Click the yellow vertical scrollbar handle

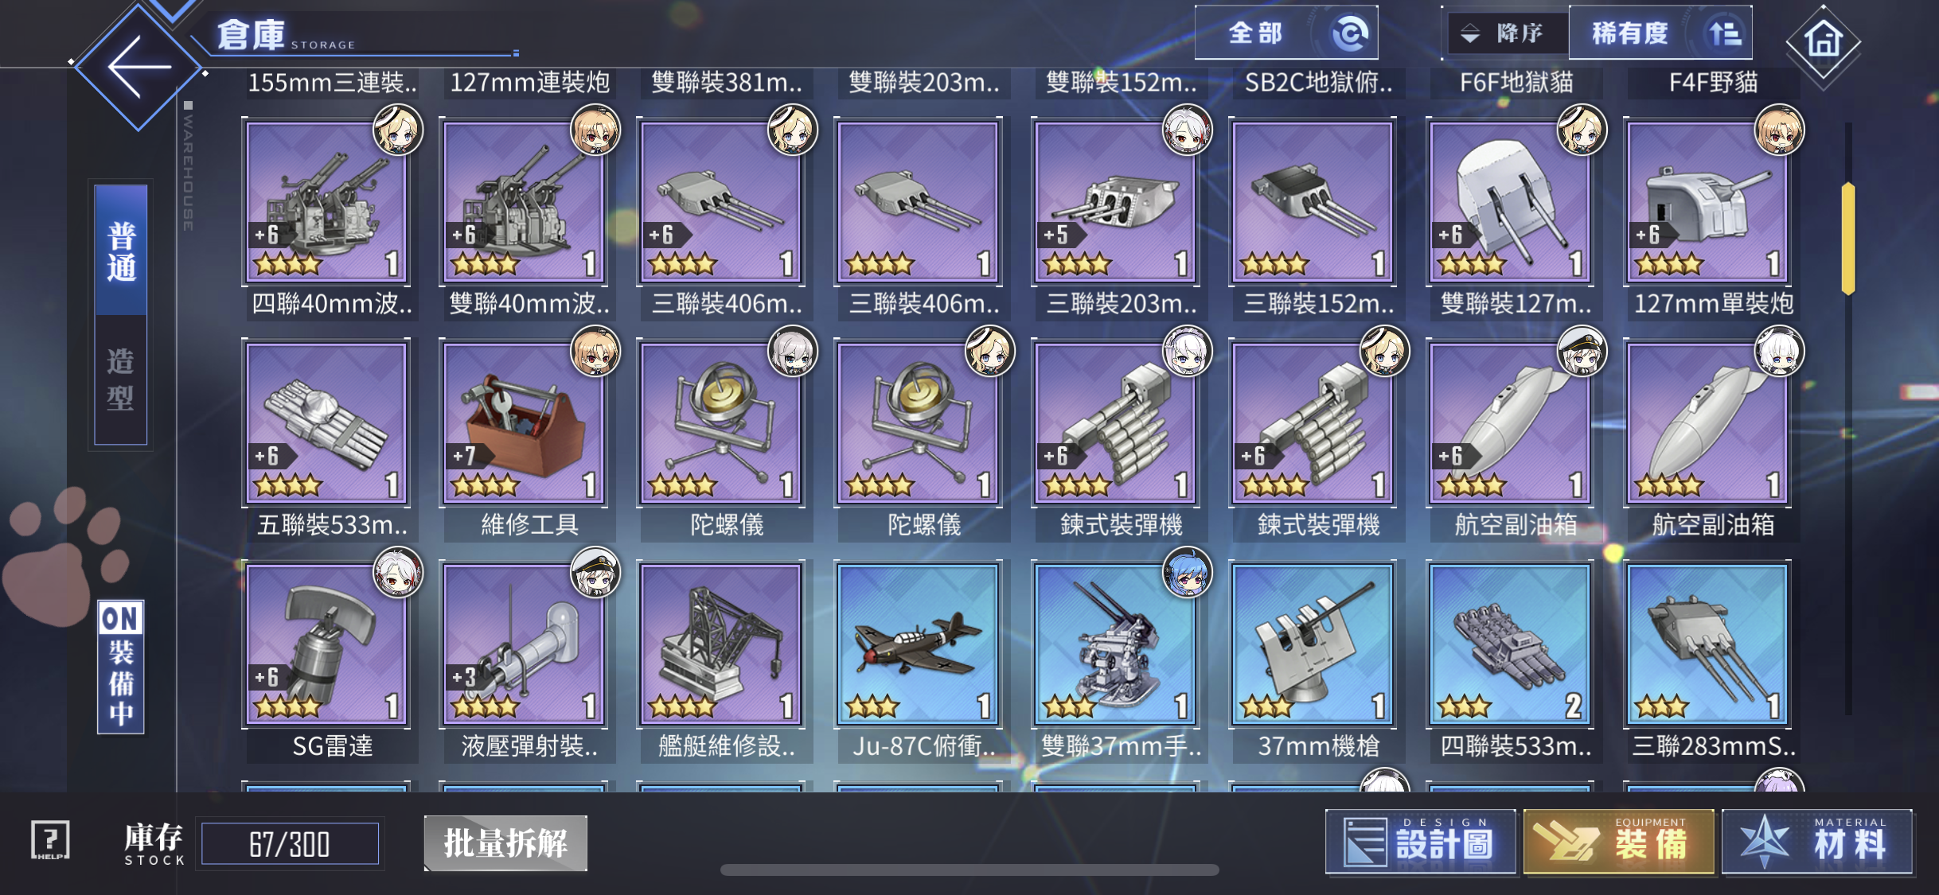[1848, 239]
